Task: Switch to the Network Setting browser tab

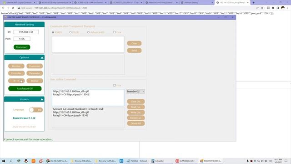Action: [x=197, y=3]
